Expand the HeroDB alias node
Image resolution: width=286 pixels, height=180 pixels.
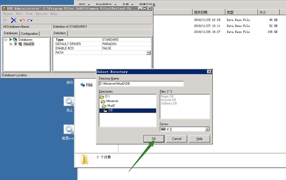(11, 44)
